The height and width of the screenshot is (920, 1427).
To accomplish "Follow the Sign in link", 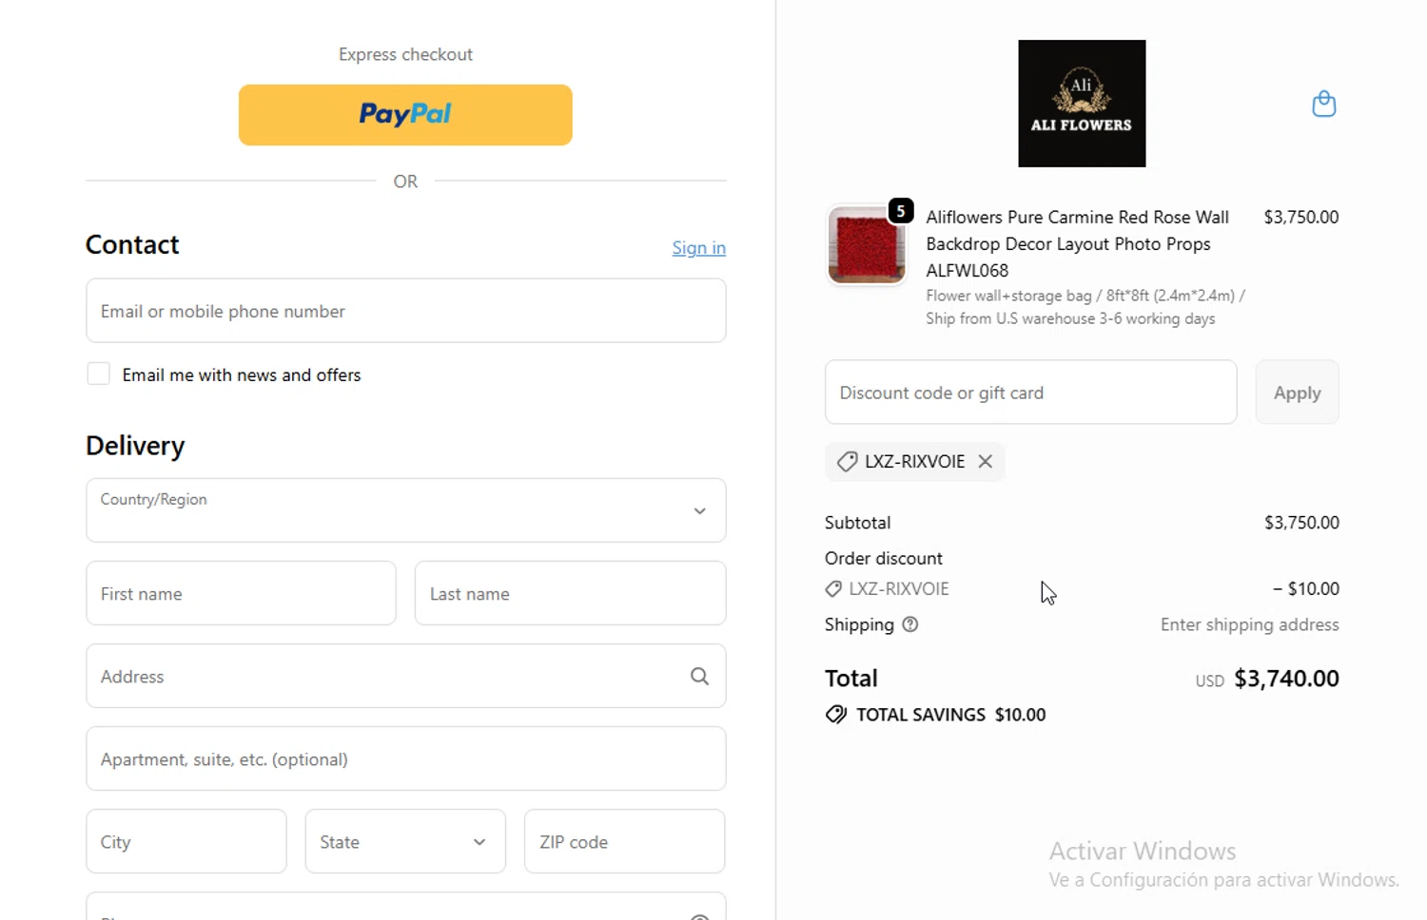I will click(698, 248).
